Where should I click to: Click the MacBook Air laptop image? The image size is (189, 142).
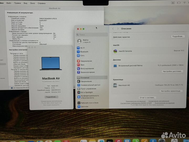(x=51, y=63)
